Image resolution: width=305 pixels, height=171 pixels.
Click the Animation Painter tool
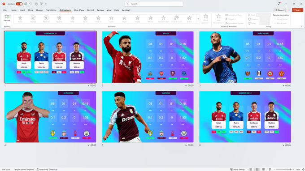pyautogui.click(x=235, y=23)
